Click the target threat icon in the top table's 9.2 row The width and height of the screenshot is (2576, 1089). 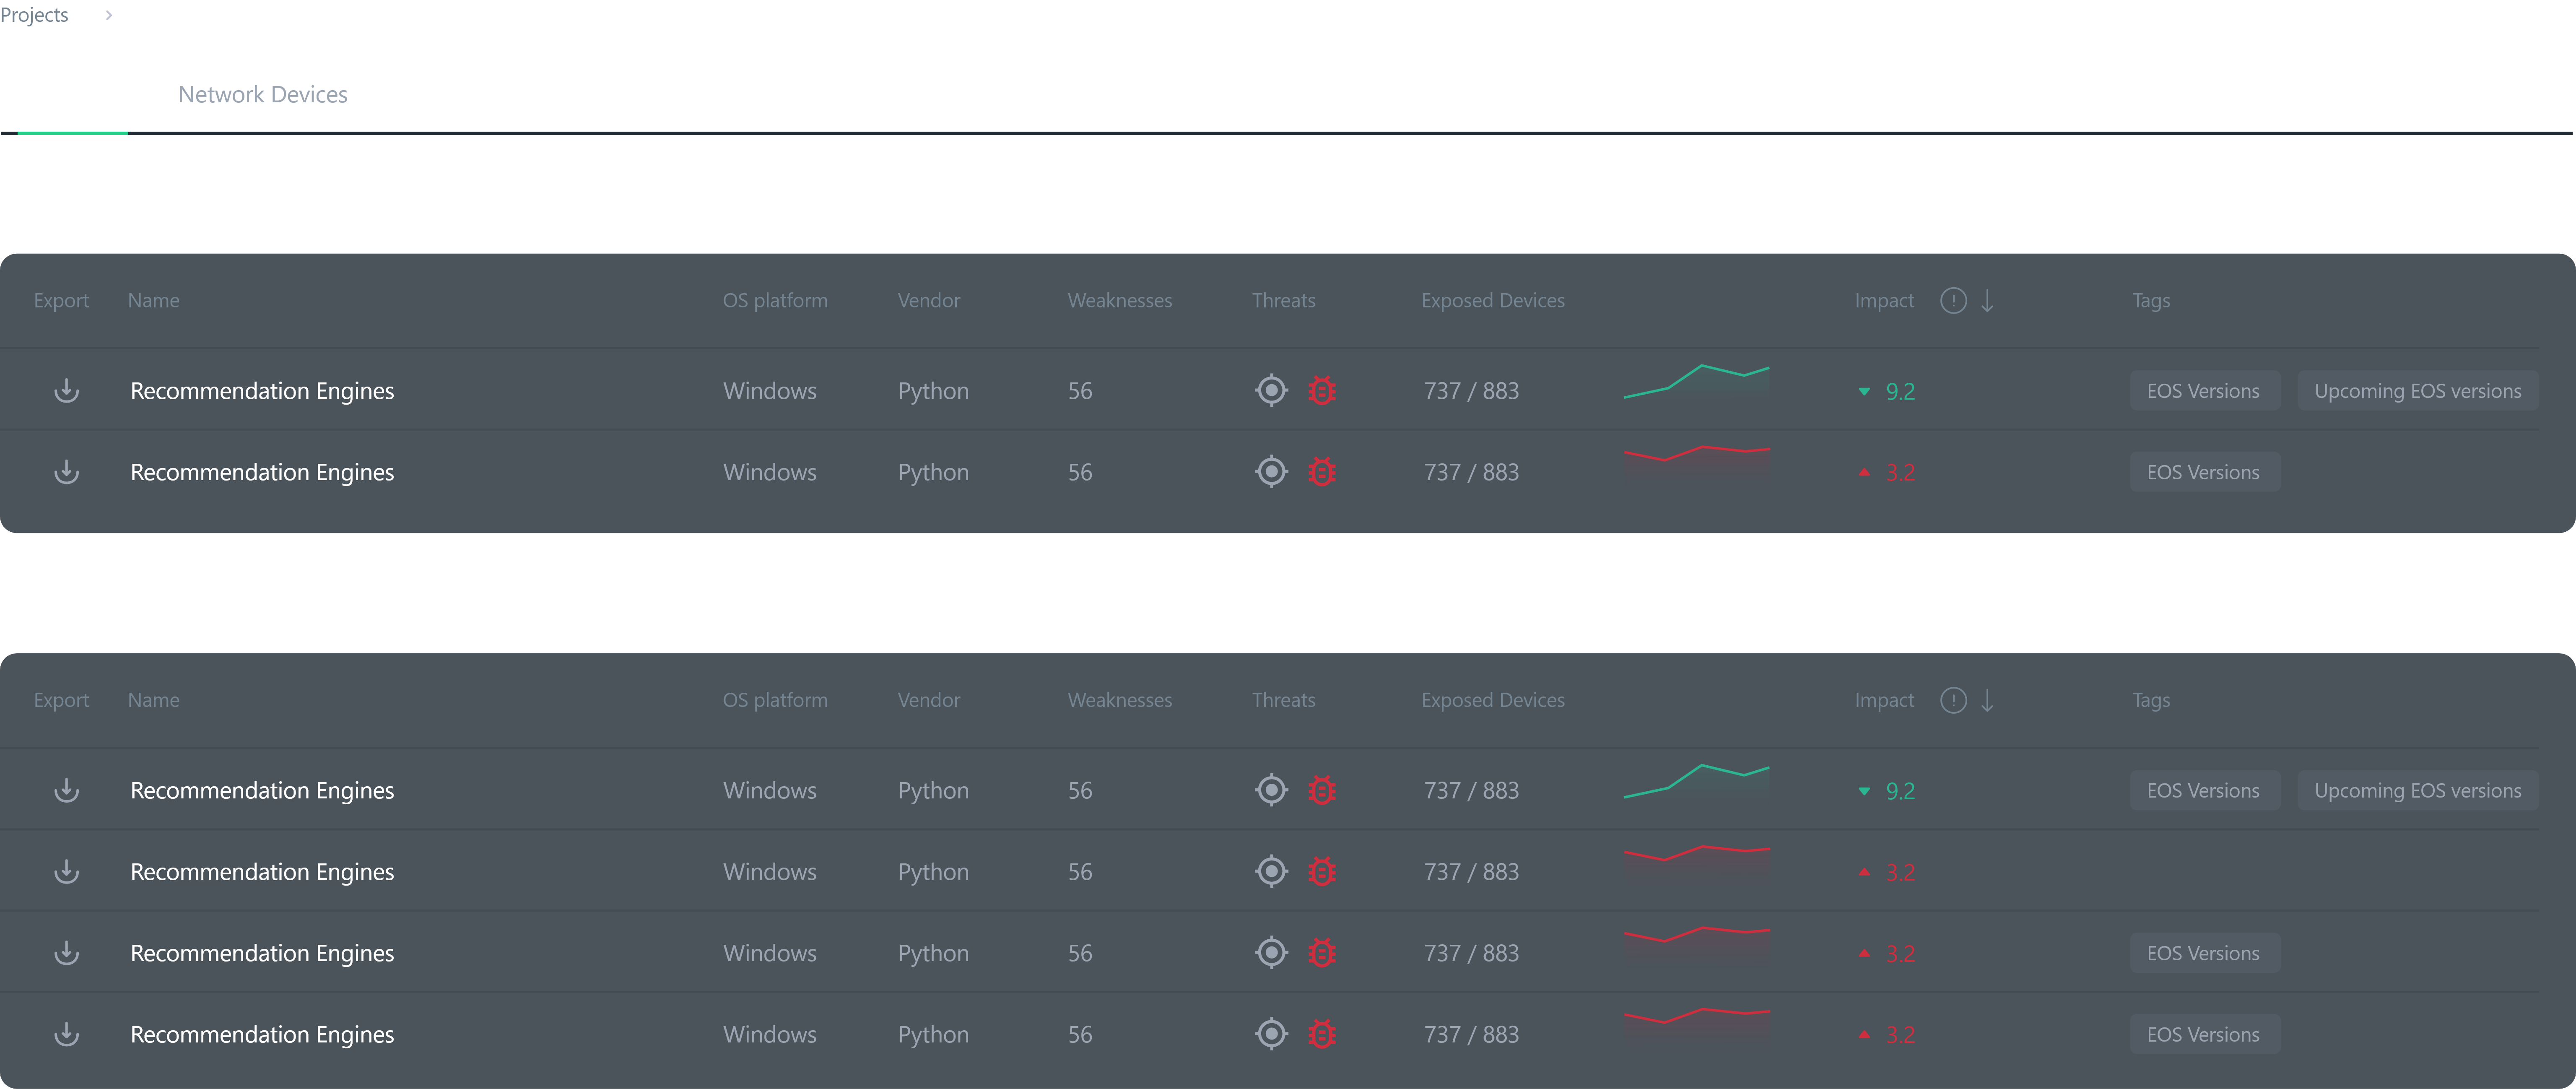(1271, 390)
